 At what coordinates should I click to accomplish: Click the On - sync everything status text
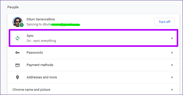[x=41, y=41]
